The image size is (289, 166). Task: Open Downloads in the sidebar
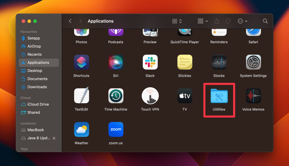pos(39,87)
